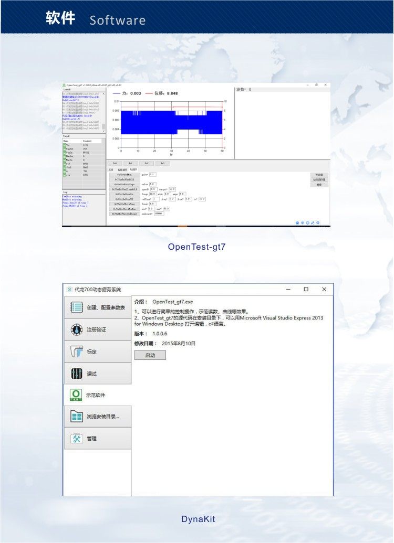
Task: Click the Do1 button in OpenTest
Action: click(131, 163)
